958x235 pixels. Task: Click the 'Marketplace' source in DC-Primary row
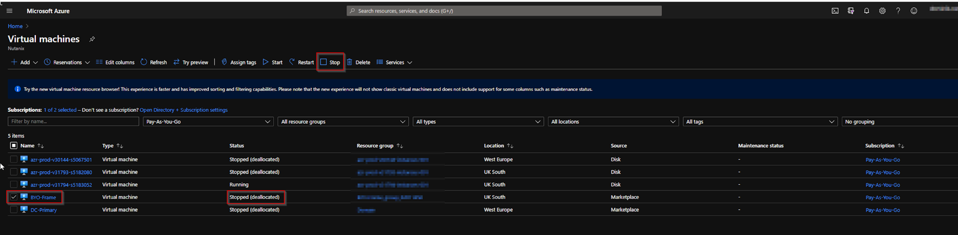coord(625,210)
